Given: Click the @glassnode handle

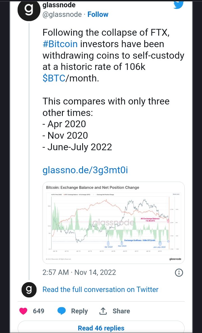Looking at the screenshot, I should pyautogui.click(x=62, y=14).
